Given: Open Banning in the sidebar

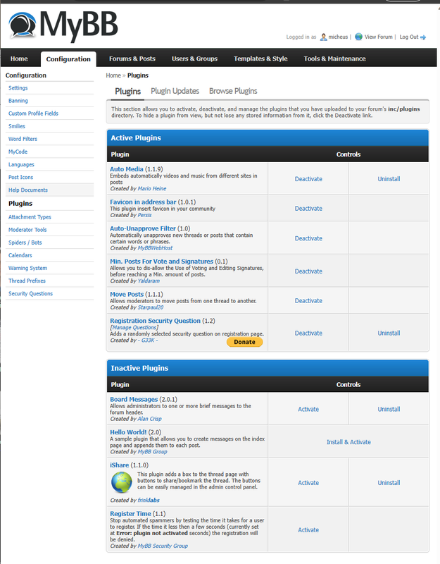Looking at the screenshot, I should [x=18, y=101].
